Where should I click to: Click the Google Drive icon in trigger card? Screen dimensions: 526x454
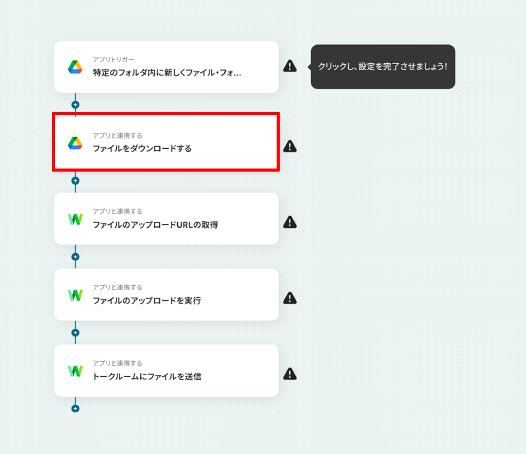(75, 67)
